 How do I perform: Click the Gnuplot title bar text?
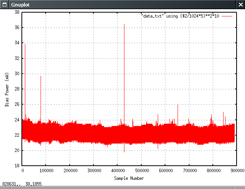pos(20,5)
